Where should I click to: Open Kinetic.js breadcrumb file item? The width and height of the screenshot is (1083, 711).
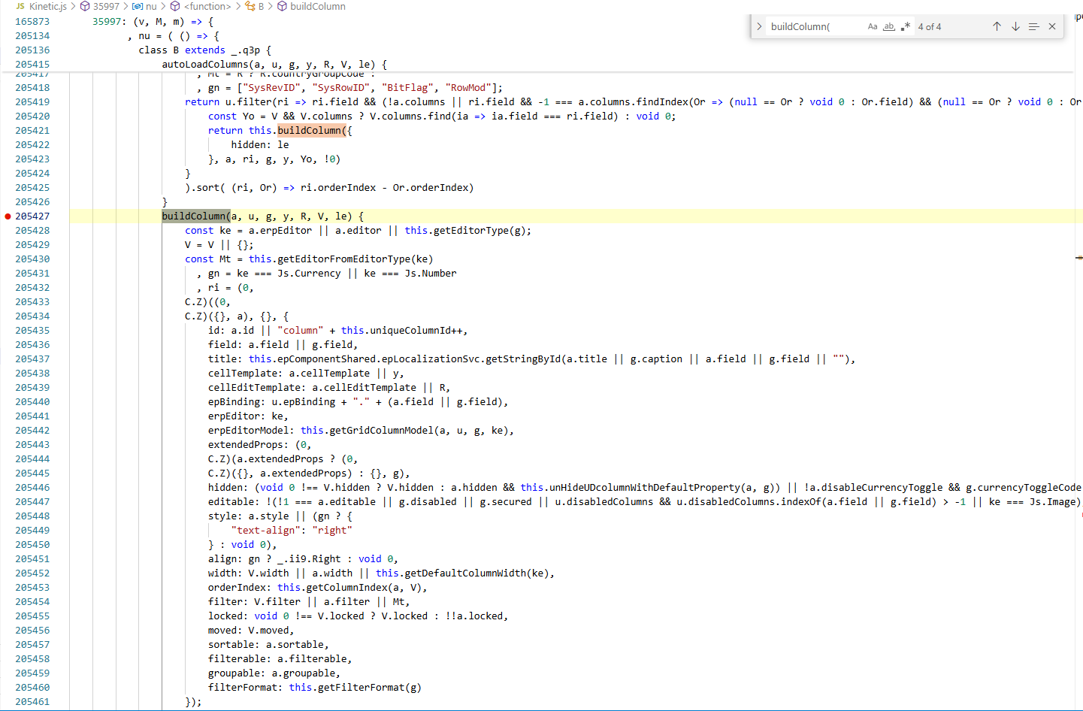[x=47, y=6]
